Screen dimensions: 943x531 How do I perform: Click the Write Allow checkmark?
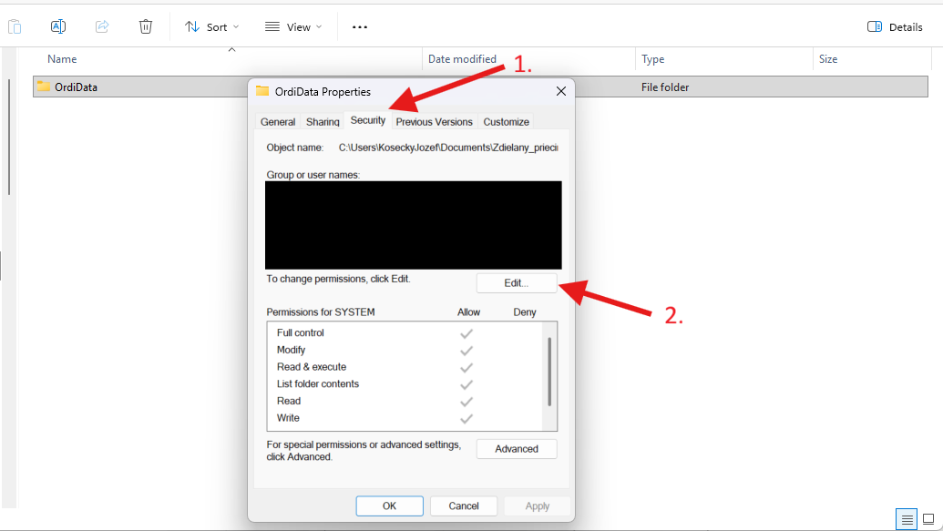(x=466, y=419)
